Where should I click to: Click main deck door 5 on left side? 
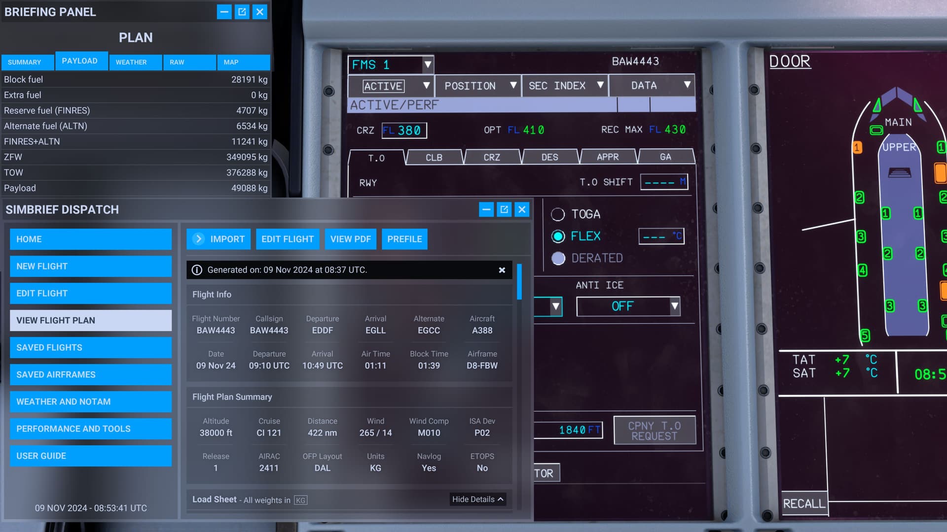(x=865, y=335)
